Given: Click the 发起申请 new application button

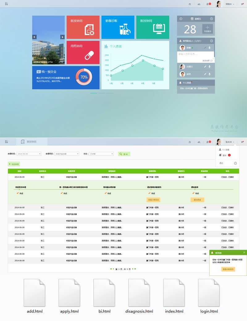Looking at the screenshot, I should pyautogui.click(x=14, y=164).
